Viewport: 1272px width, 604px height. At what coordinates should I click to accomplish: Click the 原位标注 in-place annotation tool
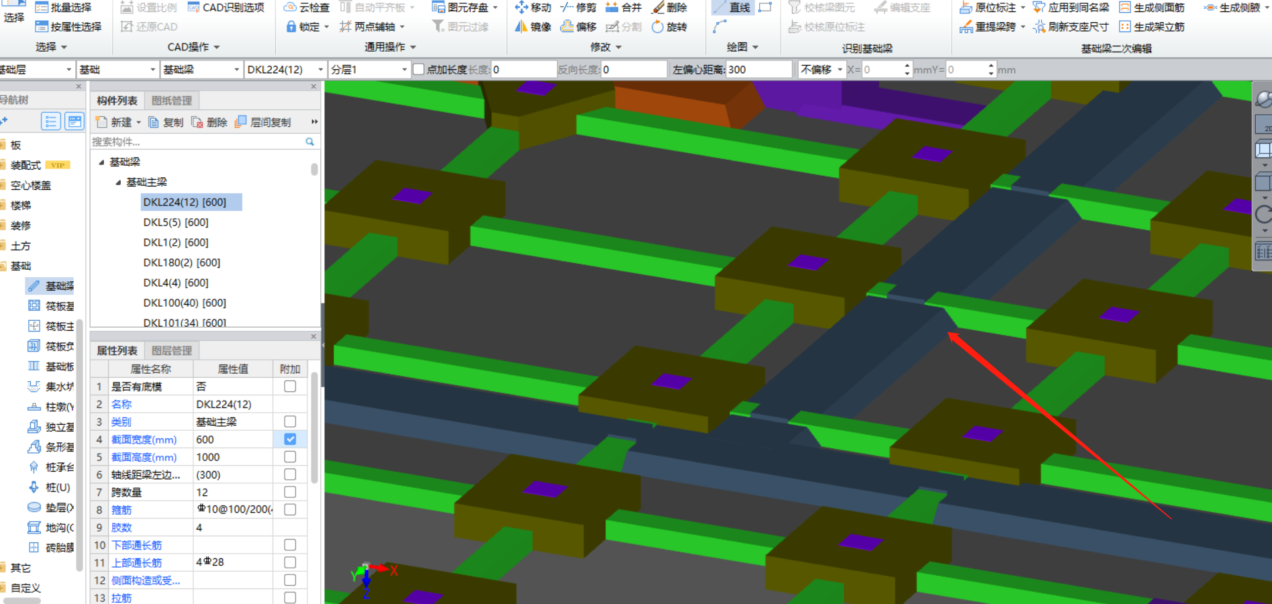click(992, 7)
